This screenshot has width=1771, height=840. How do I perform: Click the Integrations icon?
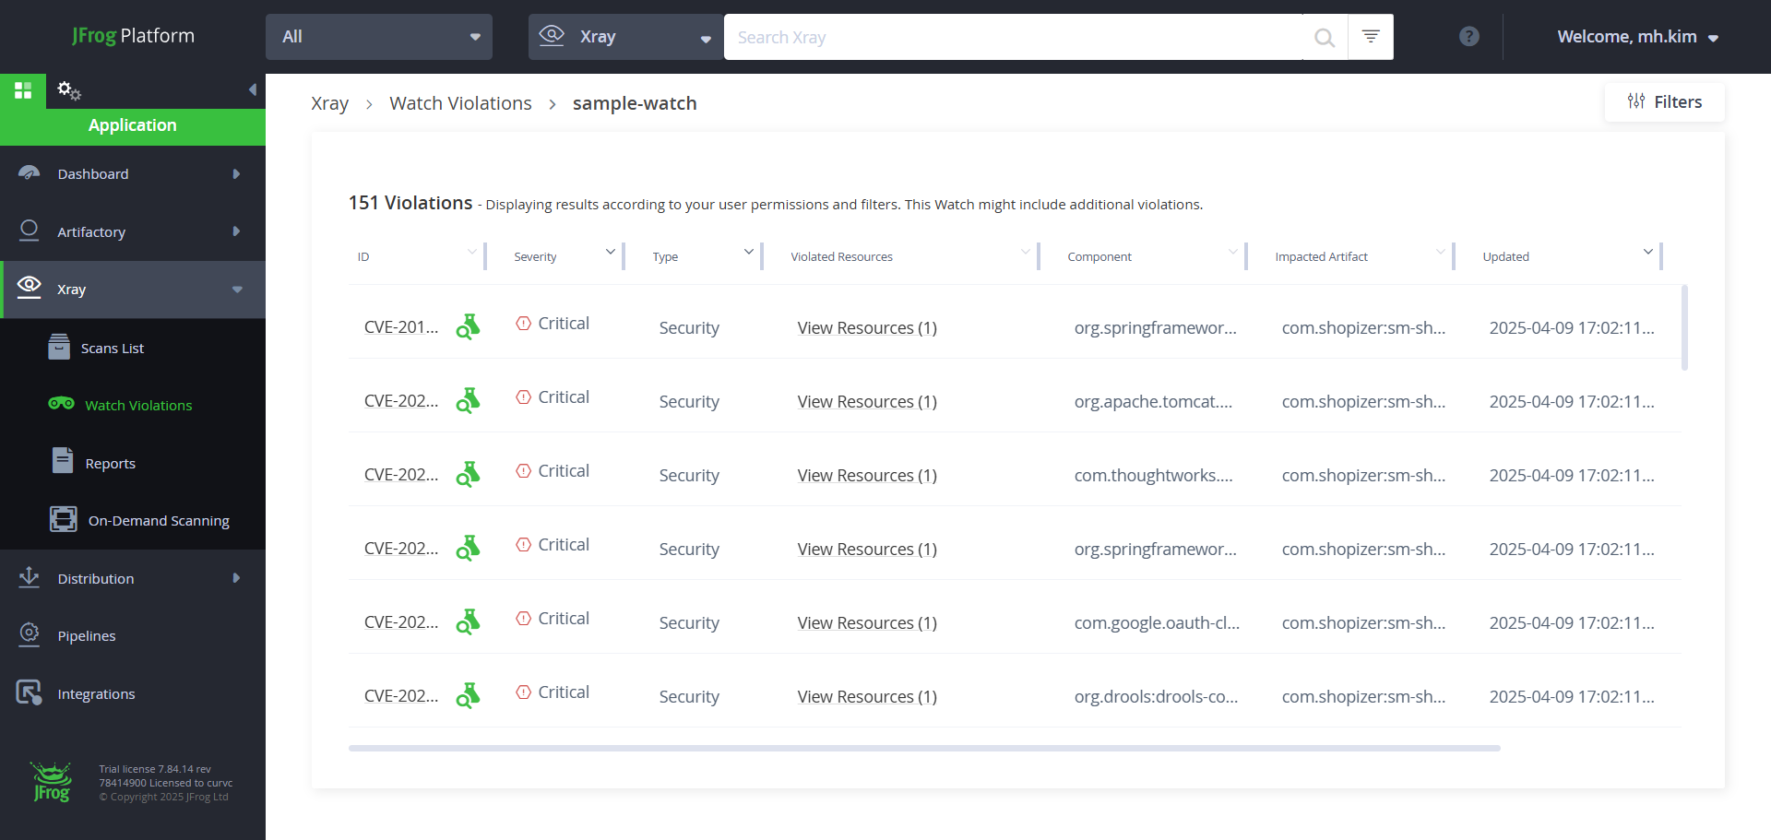pos(30,692)
